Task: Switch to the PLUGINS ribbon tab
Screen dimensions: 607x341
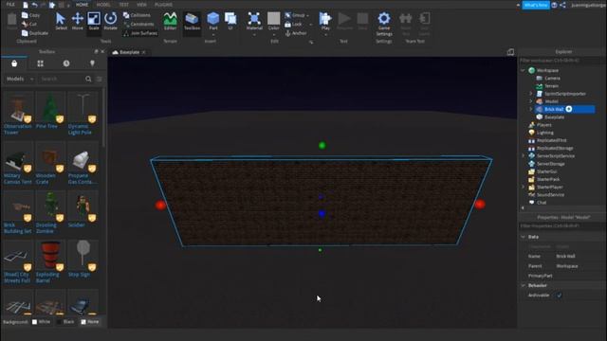Action: 163,5
